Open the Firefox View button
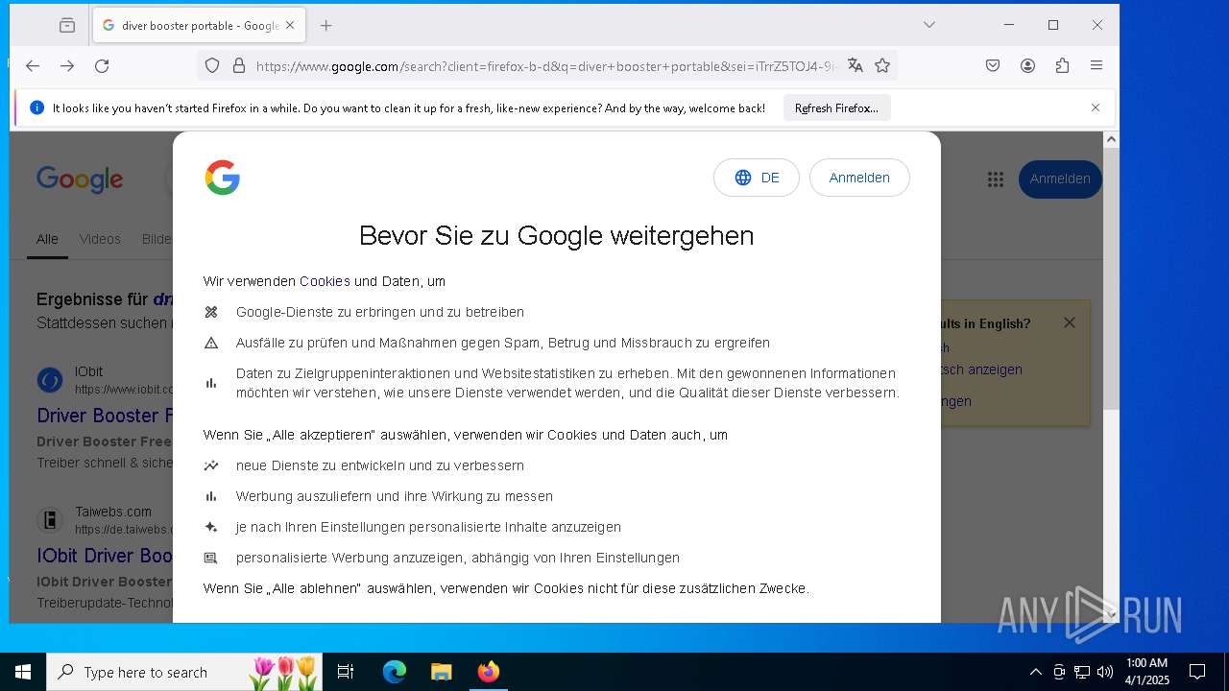This screenshot has width=1229, height=691. pyautogui.click(x=66, y=26)
